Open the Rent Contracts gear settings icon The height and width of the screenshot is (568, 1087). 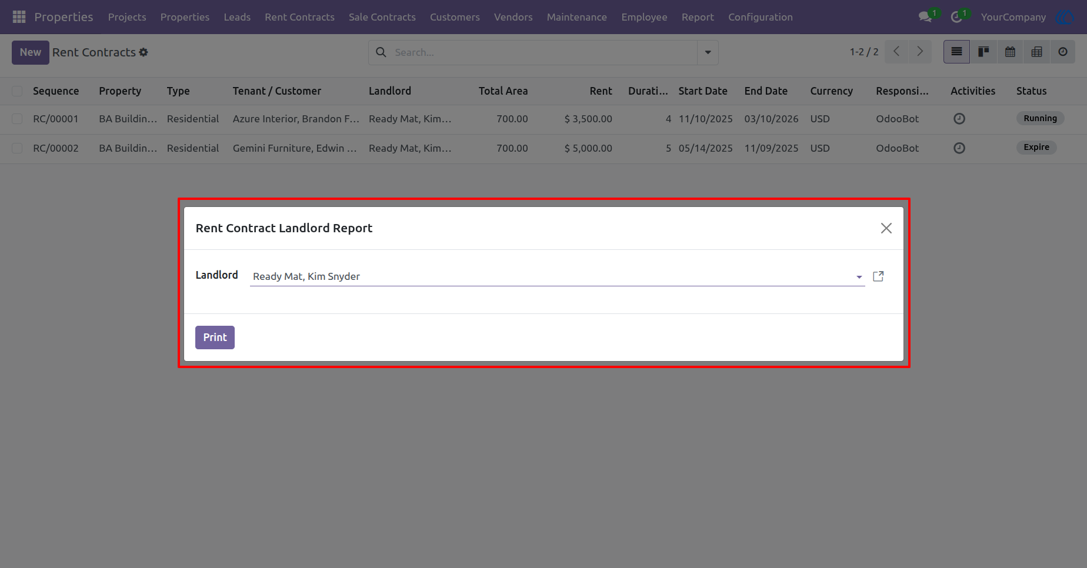click(x=144, y=52)
